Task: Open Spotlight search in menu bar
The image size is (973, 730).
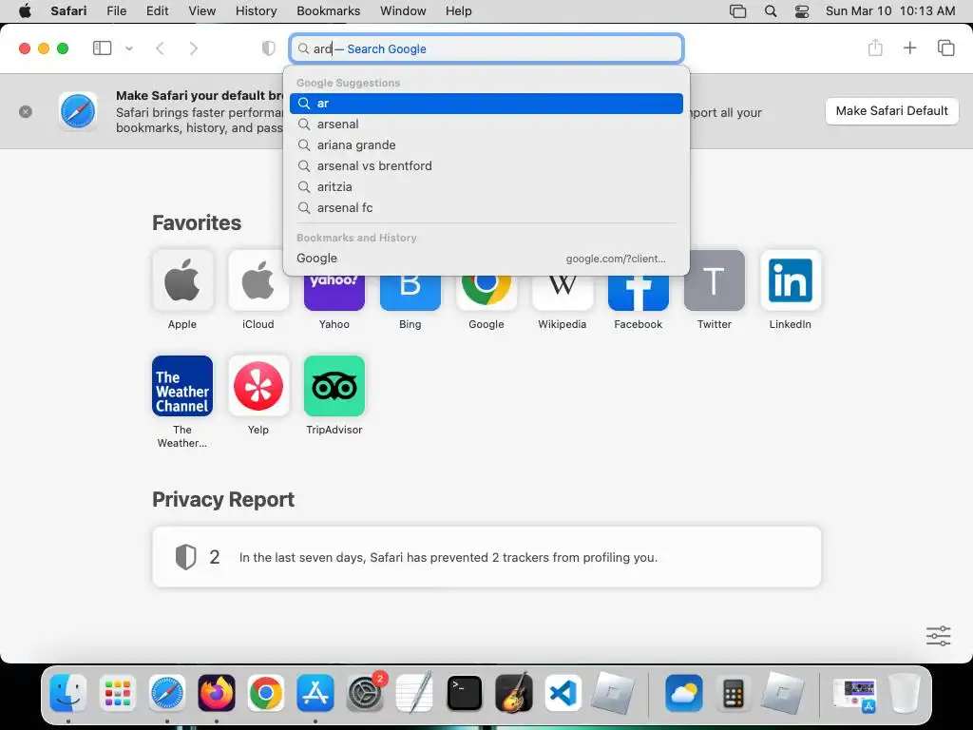Action: coord(771,11)
